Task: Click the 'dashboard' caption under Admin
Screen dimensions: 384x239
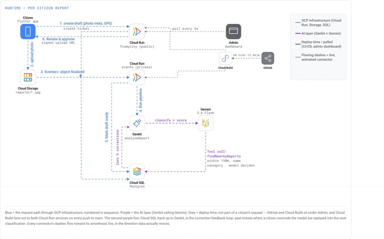Action: coord(233,47)
